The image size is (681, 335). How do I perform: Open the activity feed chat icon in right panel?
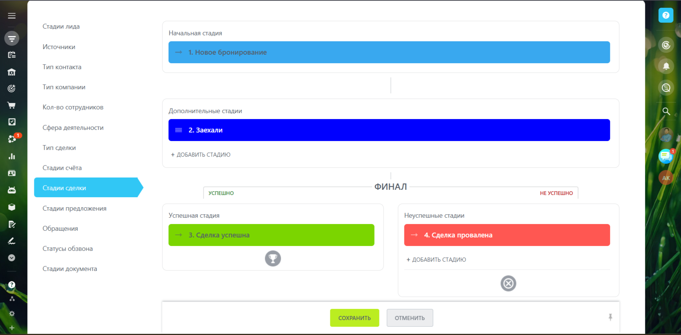pyautogui.click(x=666, y=88)
